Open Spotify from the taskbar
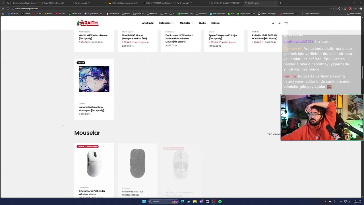This screenshot has height=205, width=364. tap(220, 202)
